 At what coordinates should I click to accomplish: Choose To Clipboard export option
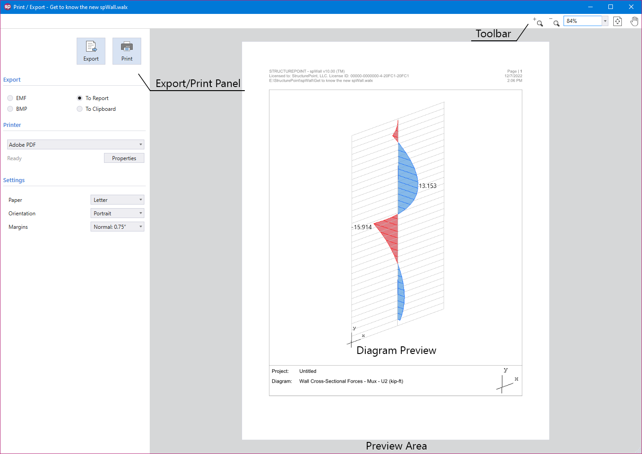(x=79, y=109)
